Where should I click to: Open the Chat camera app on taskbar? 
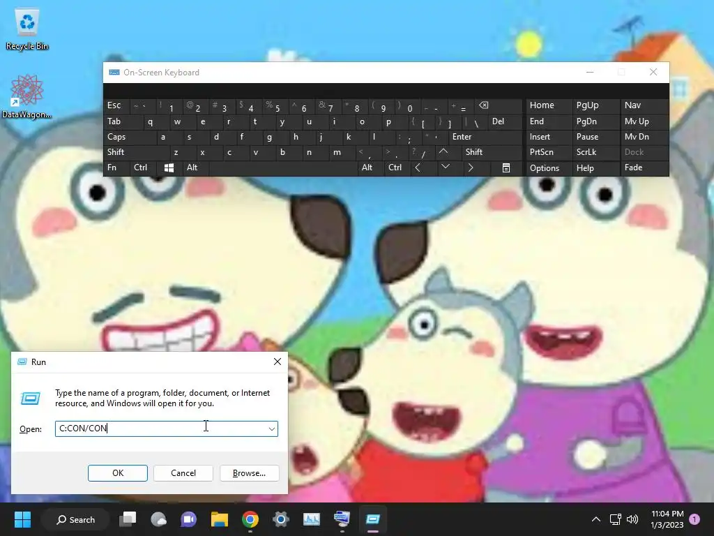(x=188, y=519)
